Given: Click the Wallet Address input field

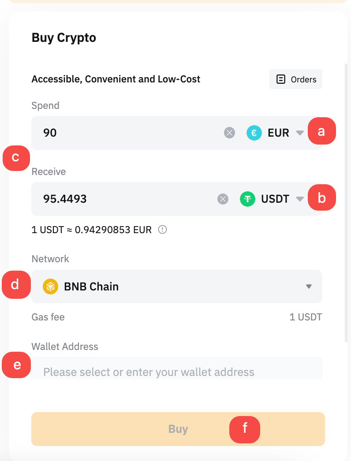Looking at the screenshot, I should (x=177, y=369).
